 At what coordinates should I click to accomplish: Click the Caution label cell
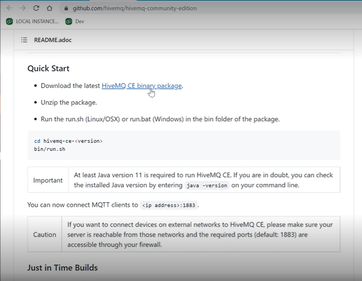(x=45, y=234)
